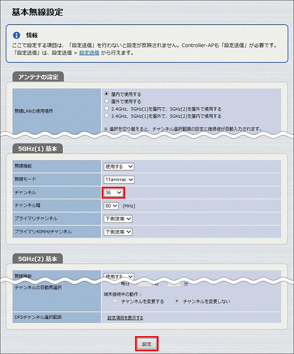Open the プライマリ40MHzチャンネル dropdown
The width and height of the screenshot is (294, 354).
(x=118, y=232)
